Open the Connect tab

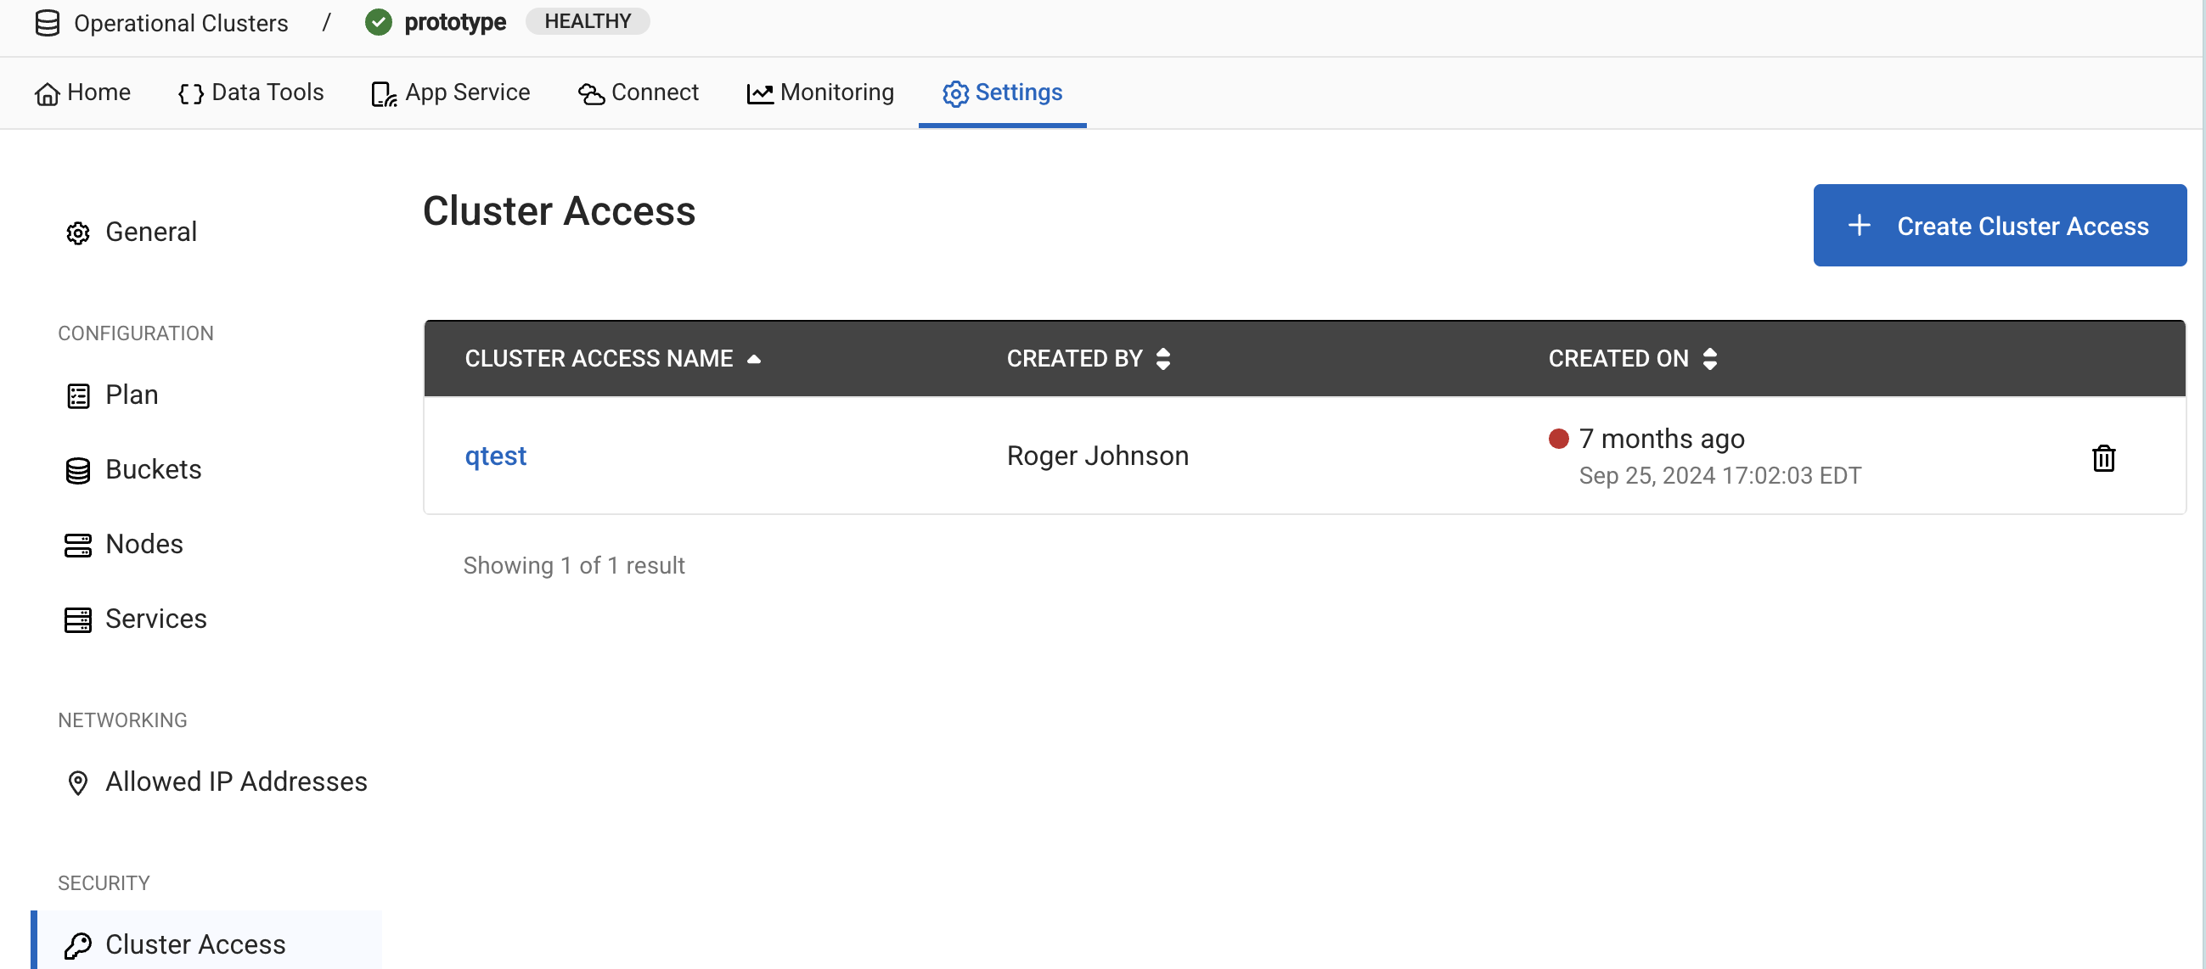click(x=638, y=92)
